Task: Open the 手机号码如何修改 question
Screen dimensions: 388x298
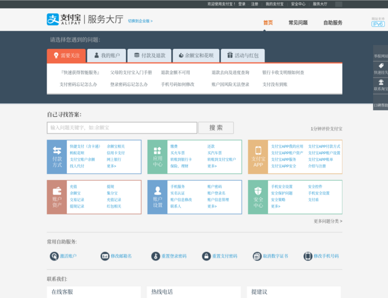Action: click(178, 84)
